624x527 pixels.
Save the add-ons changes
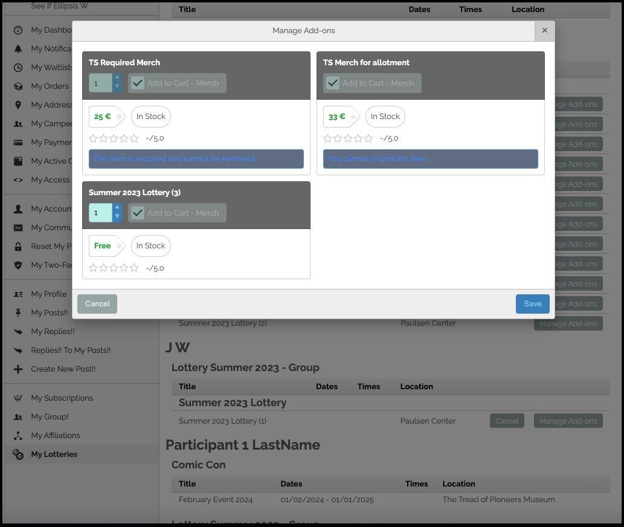tap(532, 304)
